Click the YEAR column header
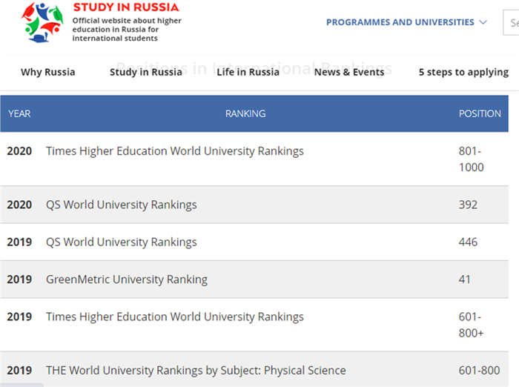Viewport: 519px width, 387px height. (x=19, y=113)
